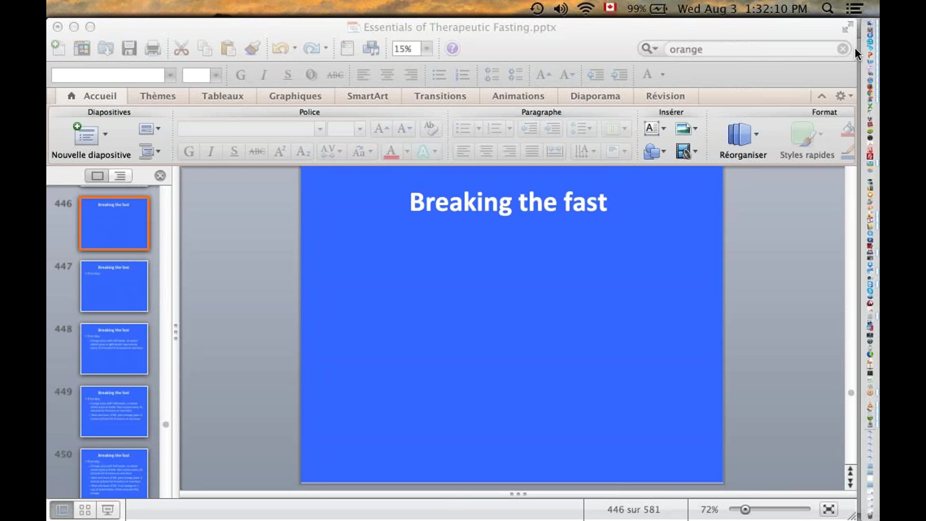Clear the orange search text
Screen dimensions: 926x521
tap(843, 49)
